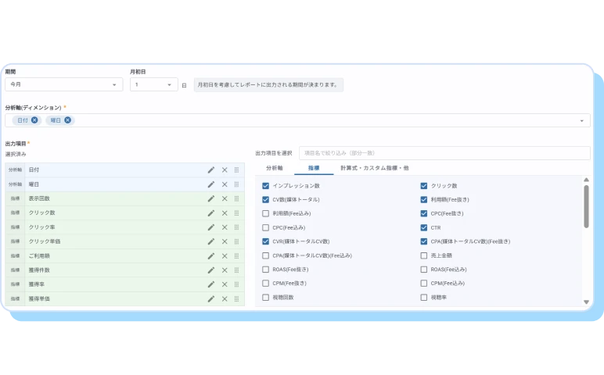The image size is (604, 375).
Task: Remove the 曜日 chip from 分析軸 field
Action: click(68, 120)
